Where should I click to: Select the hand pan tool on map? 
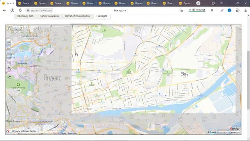[x=9, y=29]
